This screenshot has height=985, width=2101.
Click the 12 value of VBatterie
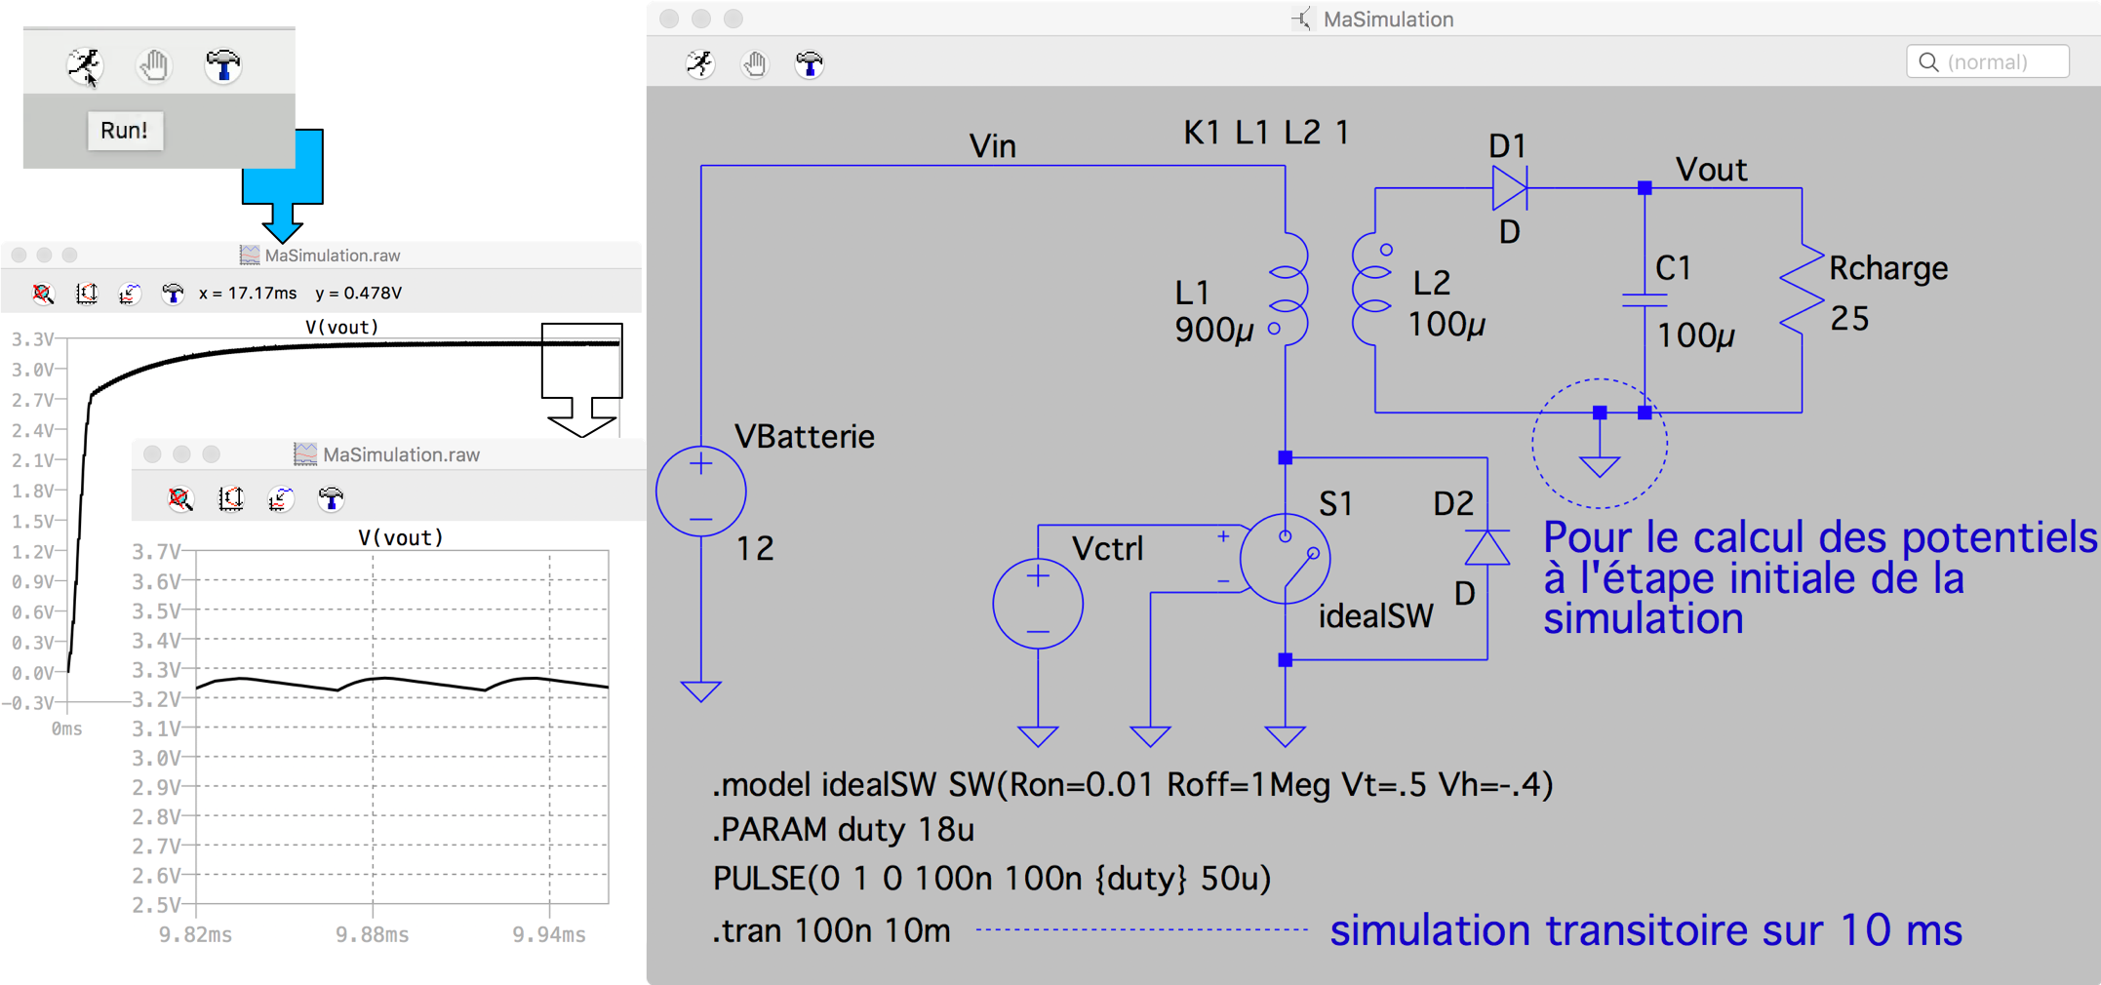click(755, 548)
